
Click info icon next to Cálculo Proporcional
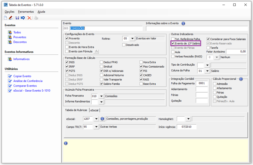(x=241, y=79)
